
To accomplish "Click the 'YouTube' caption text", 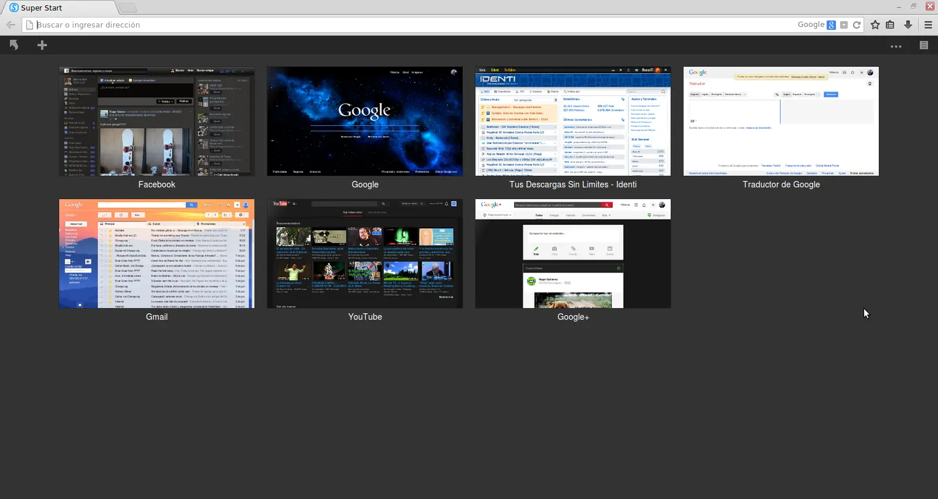I will point(365,317).
